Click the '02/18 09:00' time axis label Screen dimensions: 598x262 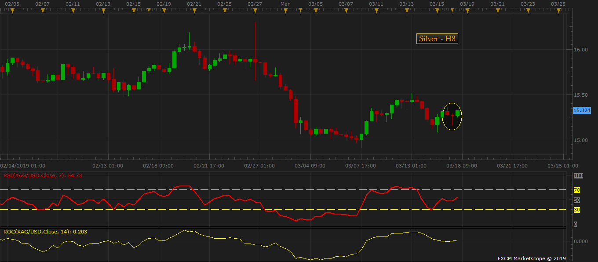pyautogui.click(x=158, y=166)
